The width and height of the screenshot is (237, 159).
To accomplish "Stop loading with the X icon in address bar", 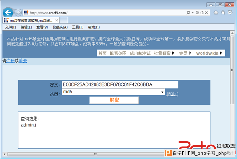I will coord(207,13).
